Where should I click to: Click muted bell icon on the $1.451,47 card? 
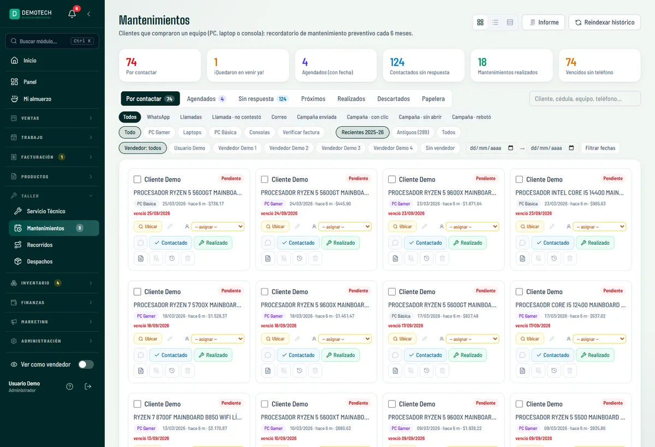click(x=283, y=370)
